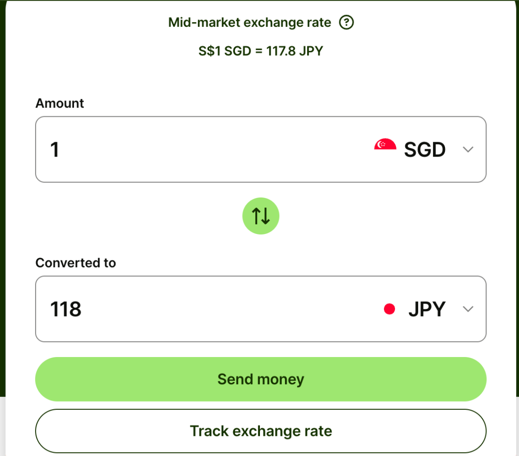Image resolution: width=519 pixels, height=456 pixels.
Task: Click the Japan flag red circle icon
Action: coord(389,309)
